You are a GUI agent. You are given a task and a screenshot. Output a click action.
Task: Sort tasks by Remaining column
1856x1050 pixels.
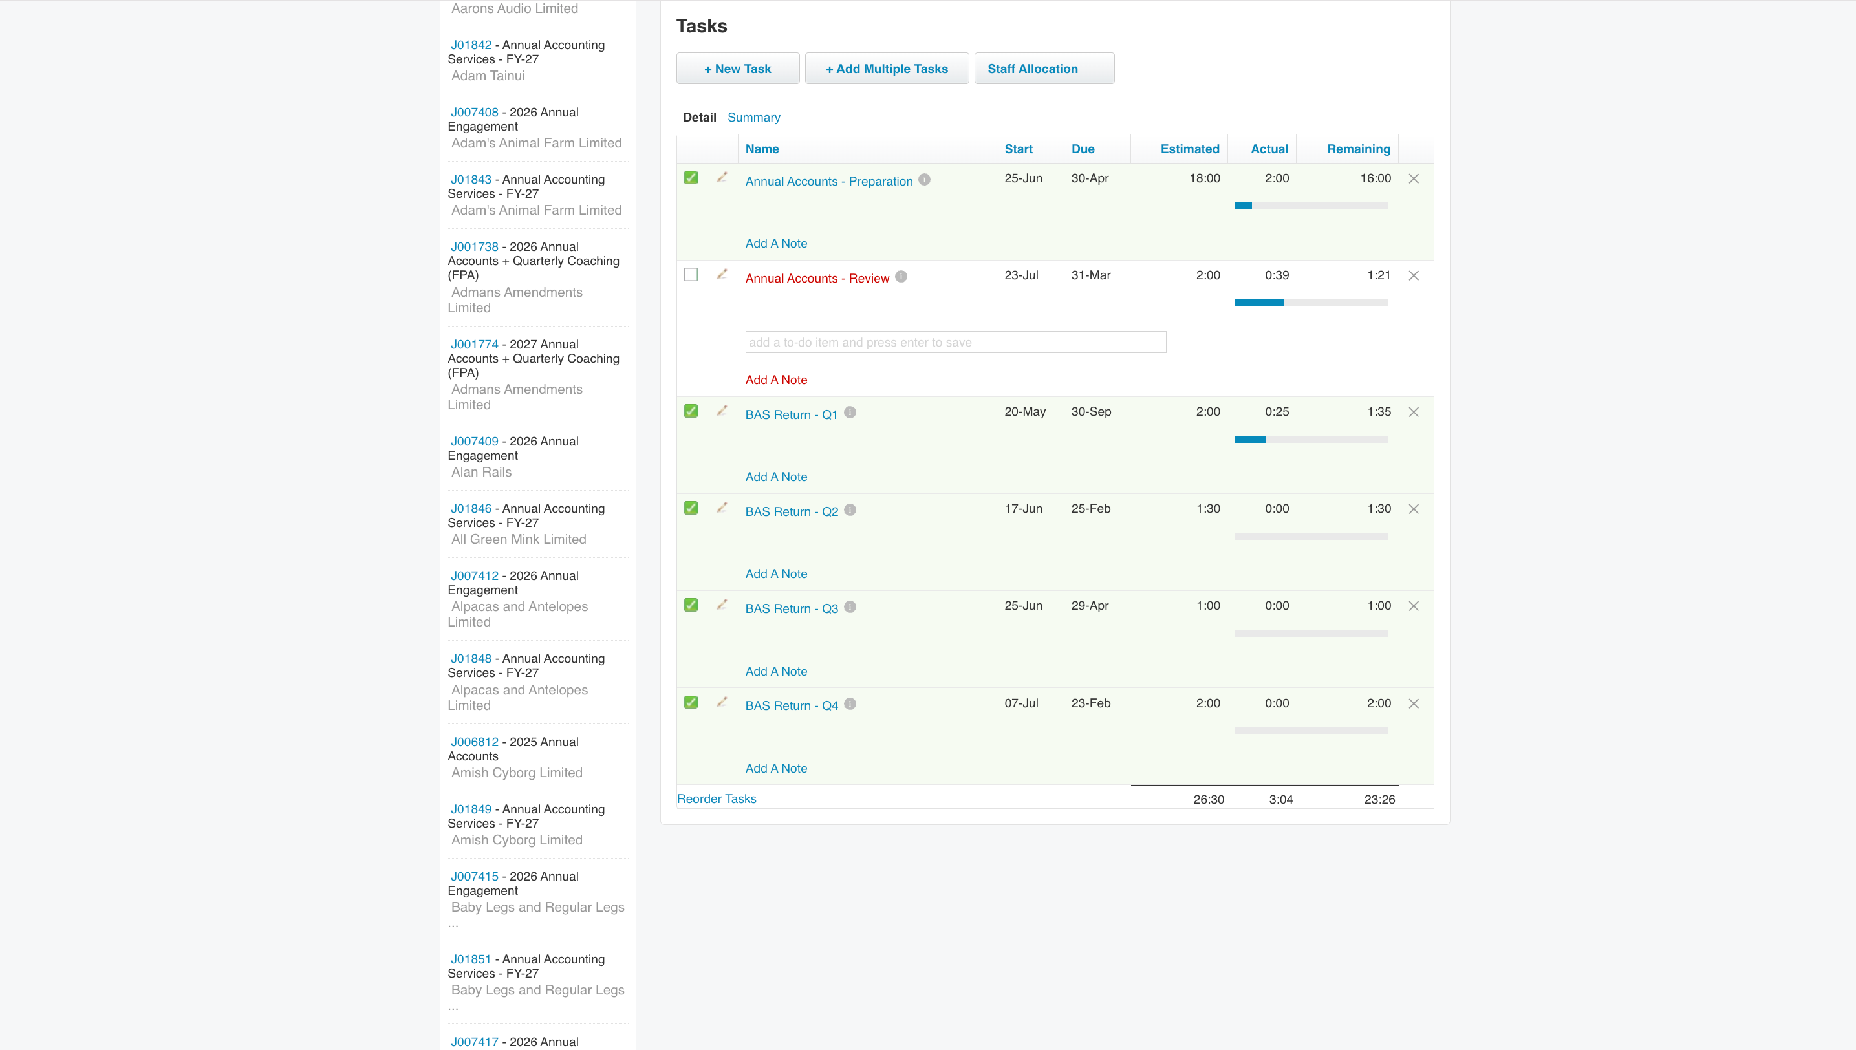click(x=1358, y=149)
